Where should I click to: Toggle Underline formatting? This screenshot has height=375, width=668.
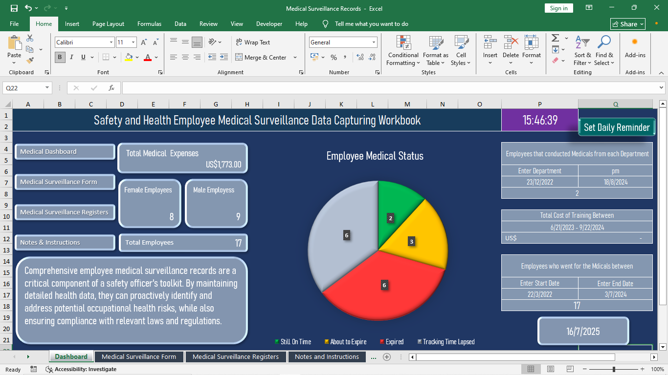83,57
